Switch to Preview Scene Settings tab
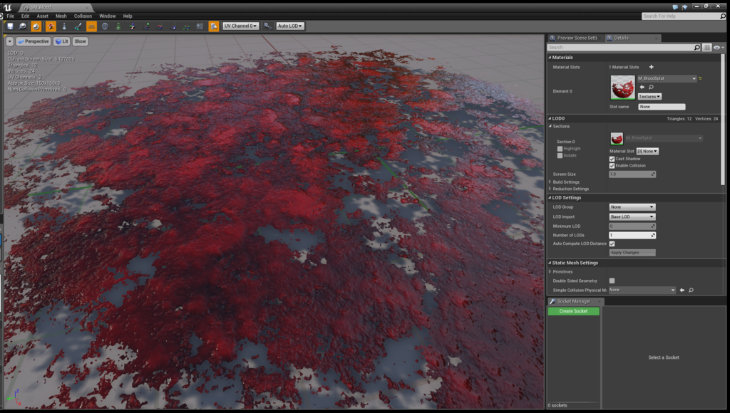 coord(575,38)
